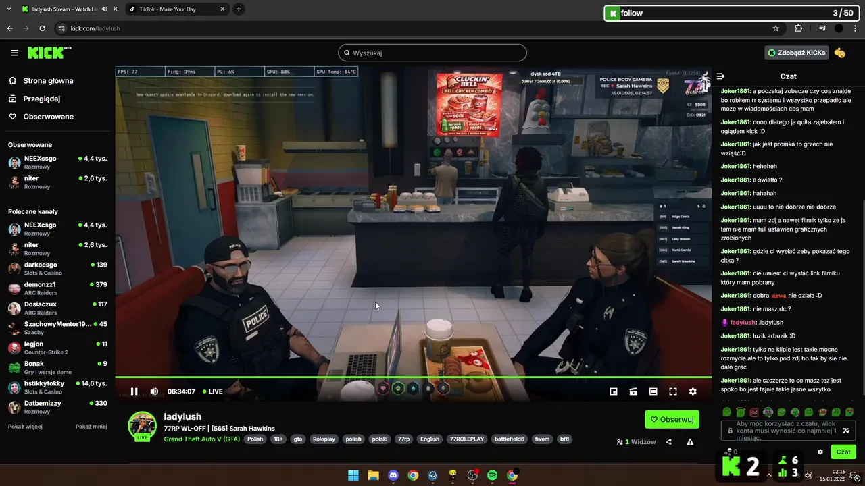The height and width of the screenshot is (486, 865).
Task: Open Windows Start menu
Action: coord(353,475)
